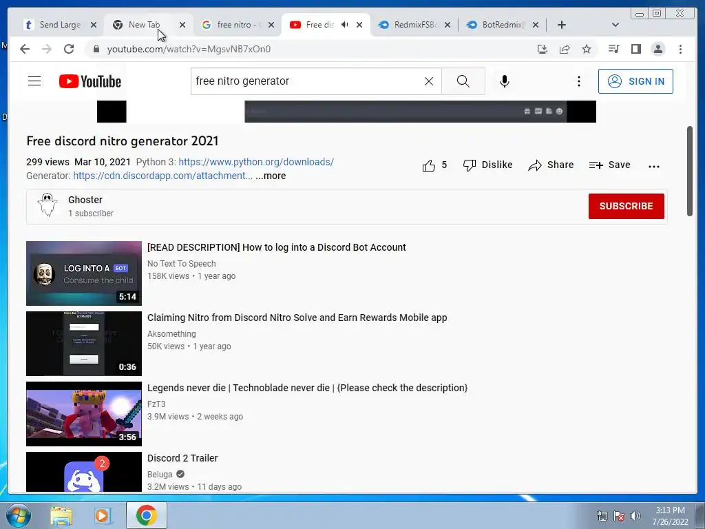Image resolution: width=705 pixels, height=529 pixels.
Task: Click the 0:36 Claiming Nitro thumbnail
Action: pos(83,344)
